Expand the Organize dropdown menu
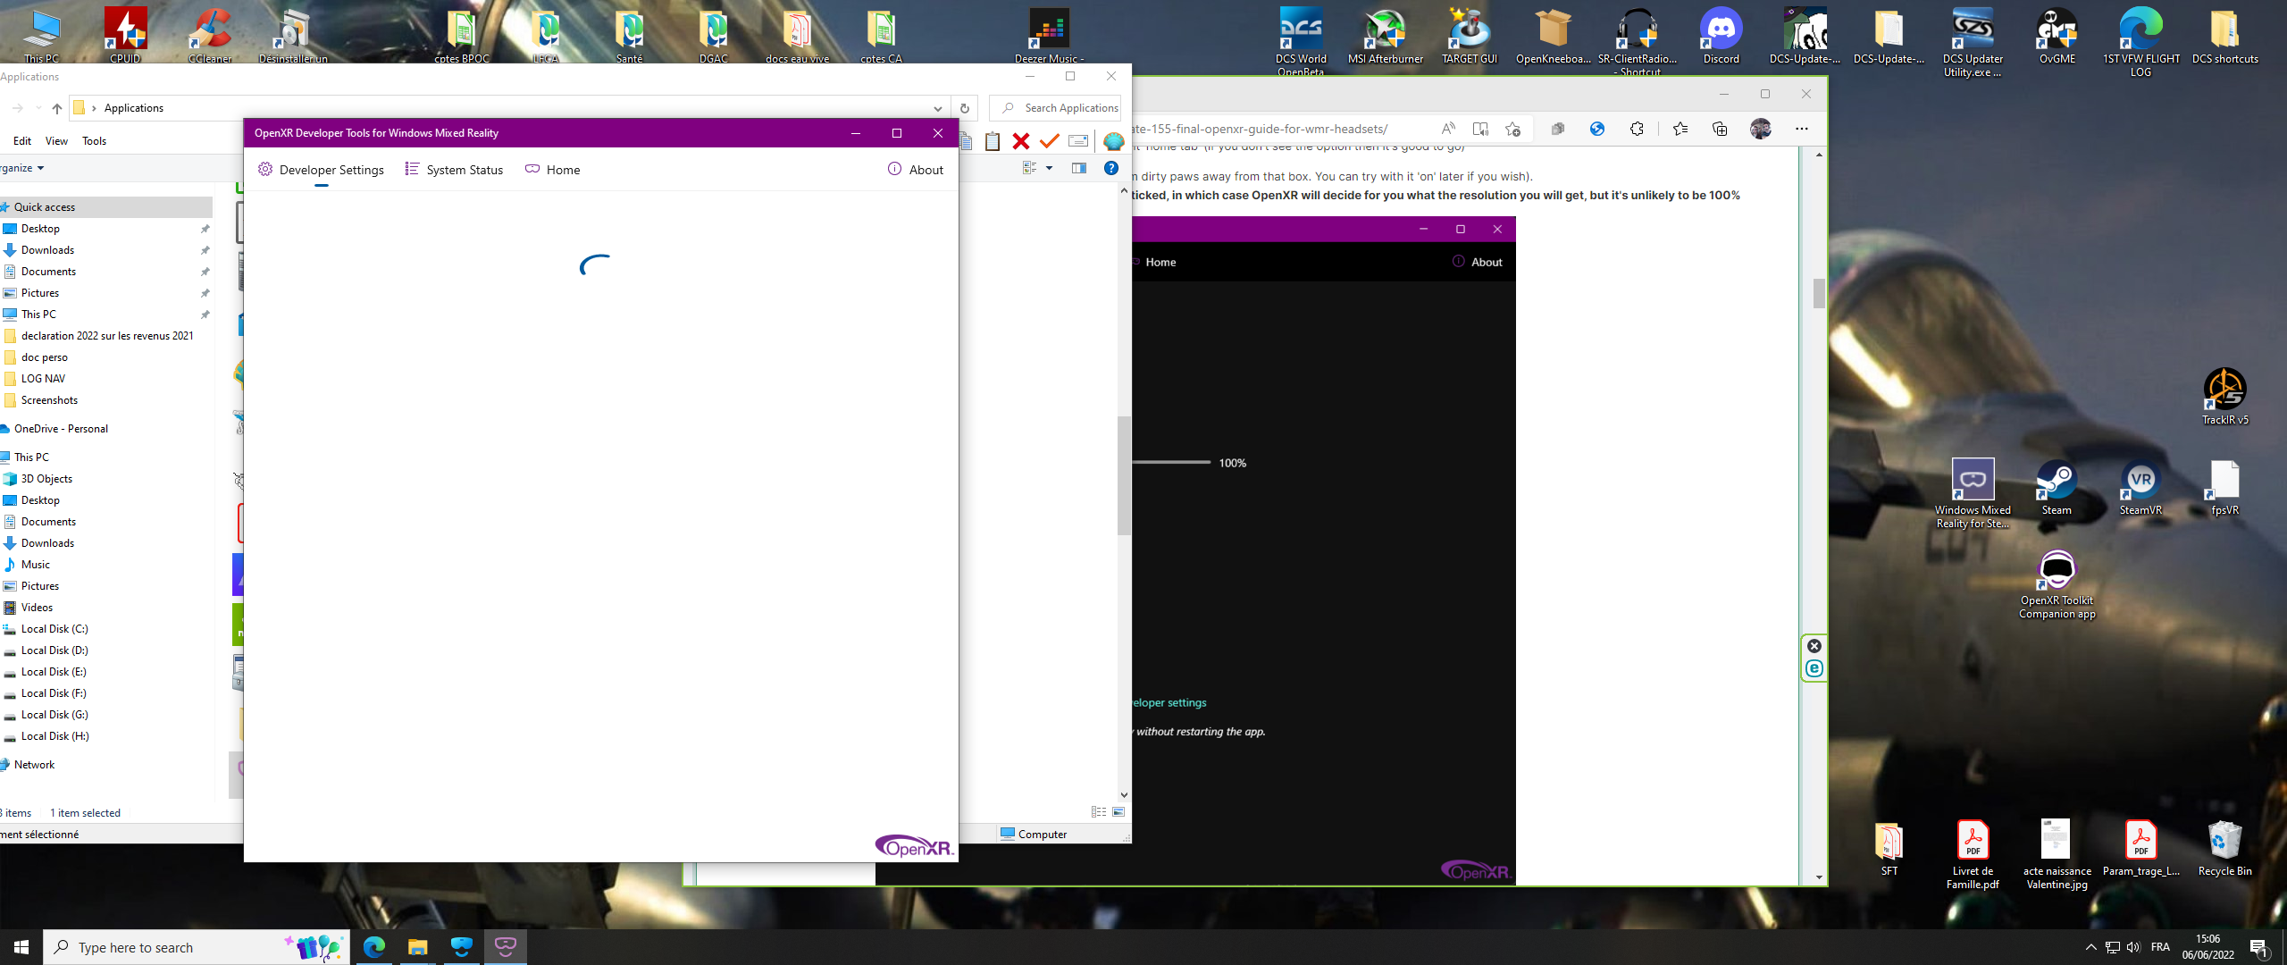Viewport: 2287px width, 965px height. pos(22,168)
